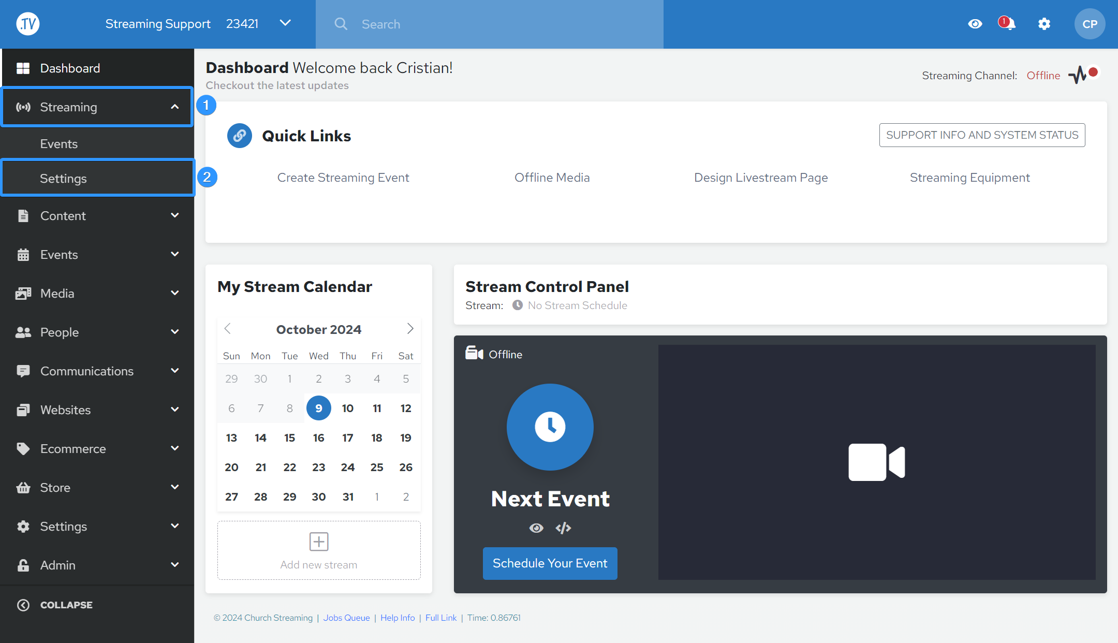Screen dimensions: 1118x643
Task: Expand the Communications sidebar section
Action: pyautogui.click(x=97, y=371)
